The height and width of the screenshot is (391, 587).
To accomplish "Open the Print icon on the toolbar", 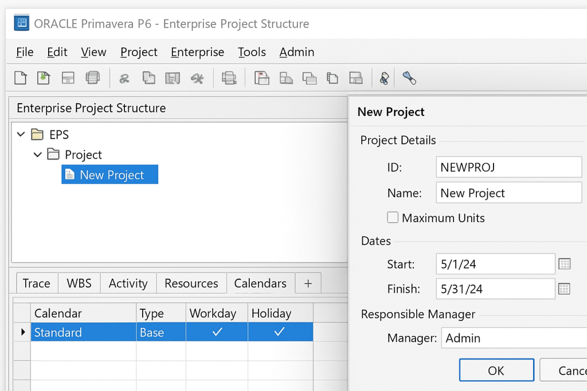I will (229, 77).
